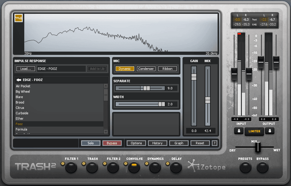Viewport: 291px width, 186px height.
Task: Toggle the input gain link lock
Action: click(239, 131)
